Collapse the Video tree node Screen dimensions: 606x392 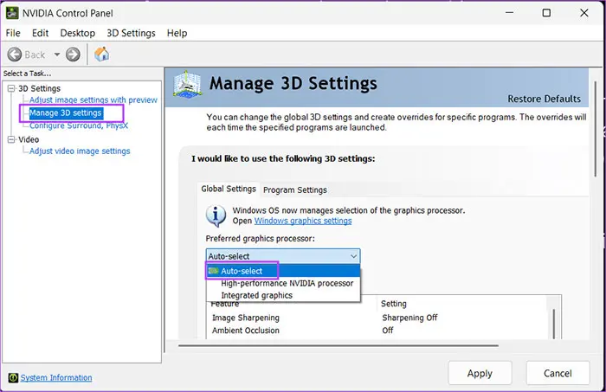[10, 139]
